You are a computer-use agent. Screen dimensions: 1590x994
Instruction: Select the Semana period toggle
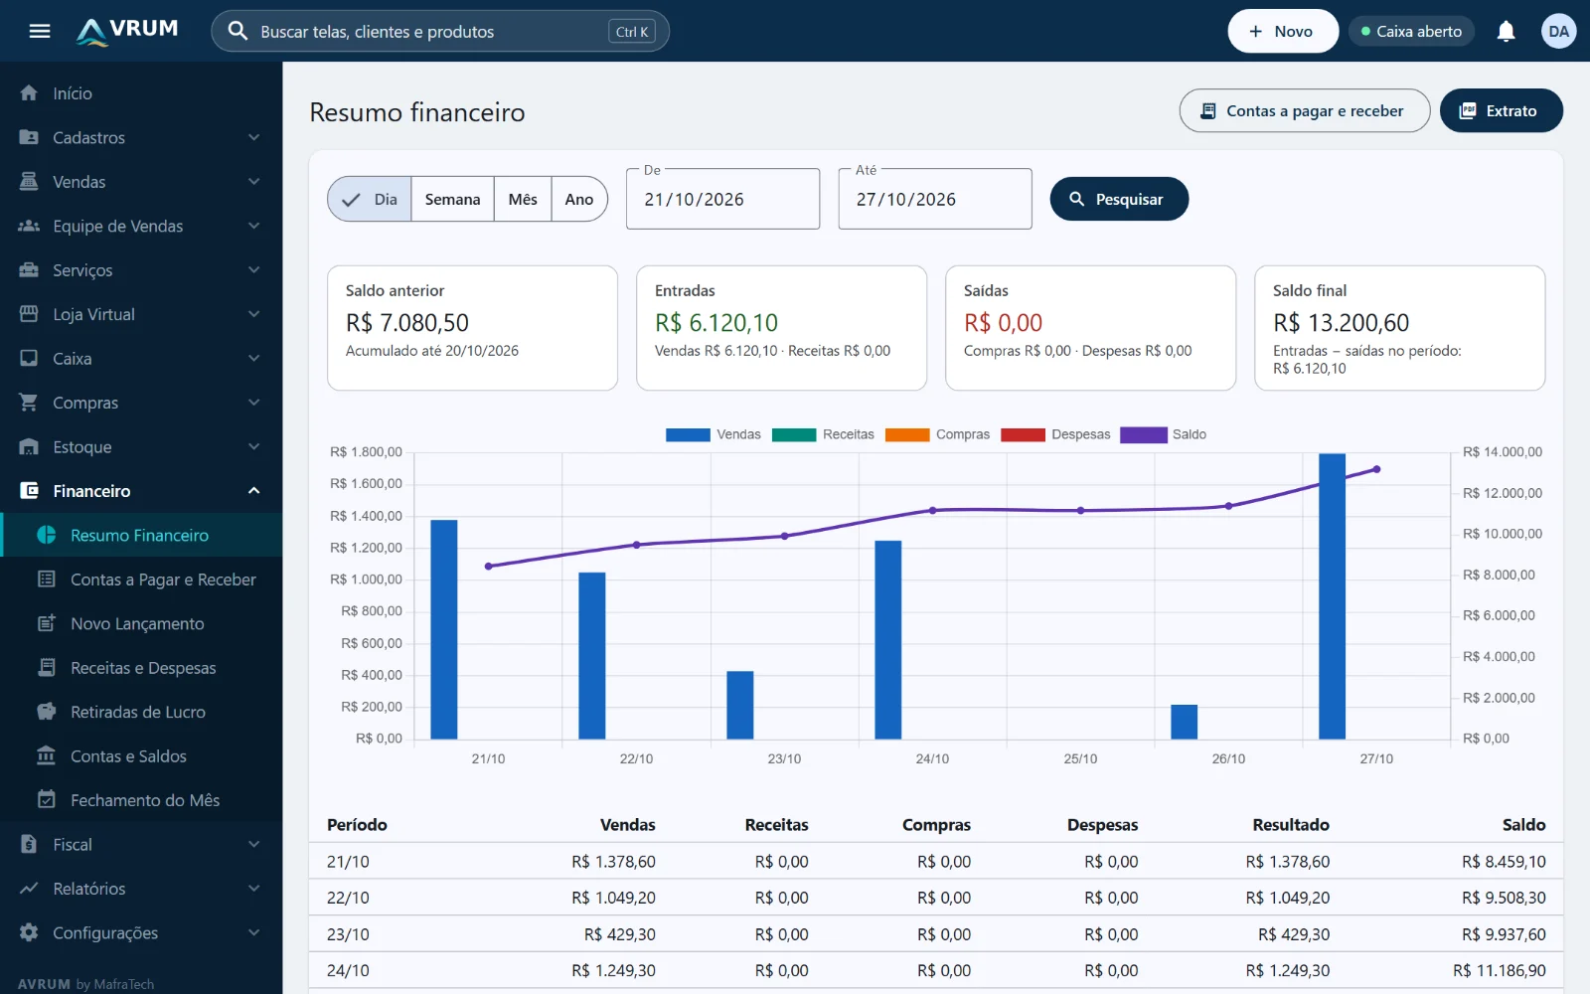point(452,199)
